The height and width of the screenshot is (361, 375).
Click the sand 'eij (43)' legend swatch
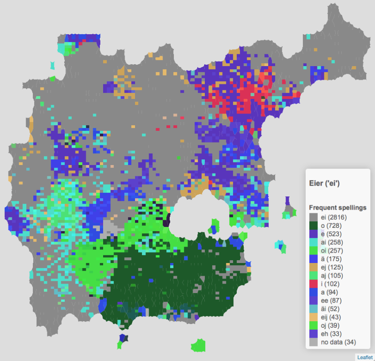(x=313, y=317)
